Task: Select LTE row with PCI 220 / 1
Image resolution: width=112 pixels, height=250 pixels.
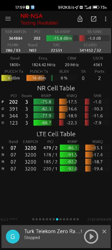Action: (55, 169)
